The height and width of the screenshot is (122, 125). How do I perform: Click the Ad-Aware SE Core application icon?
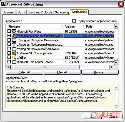[14, 53]
